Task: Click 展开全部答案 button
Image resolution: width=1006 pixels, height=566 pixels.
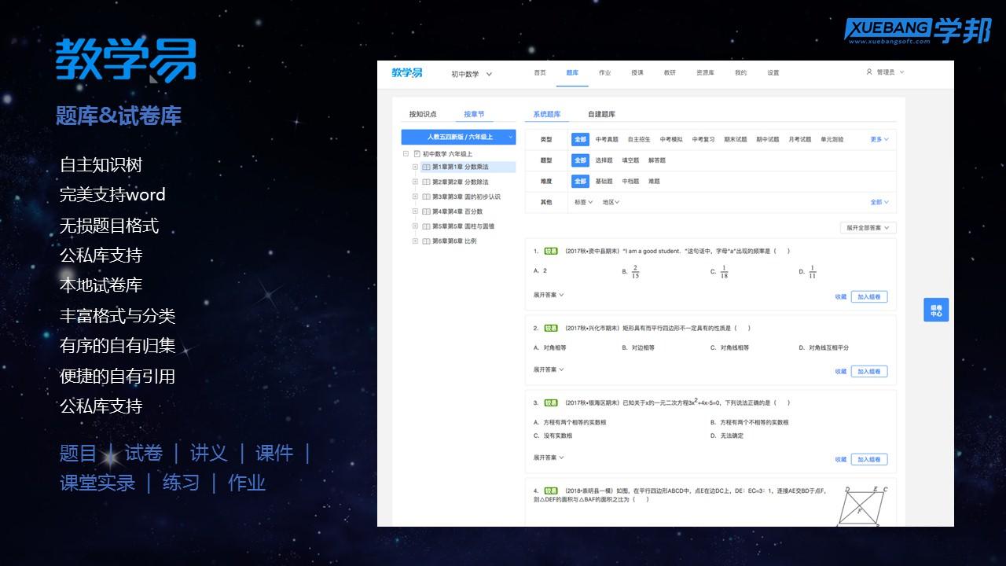Action: point(868,228)
